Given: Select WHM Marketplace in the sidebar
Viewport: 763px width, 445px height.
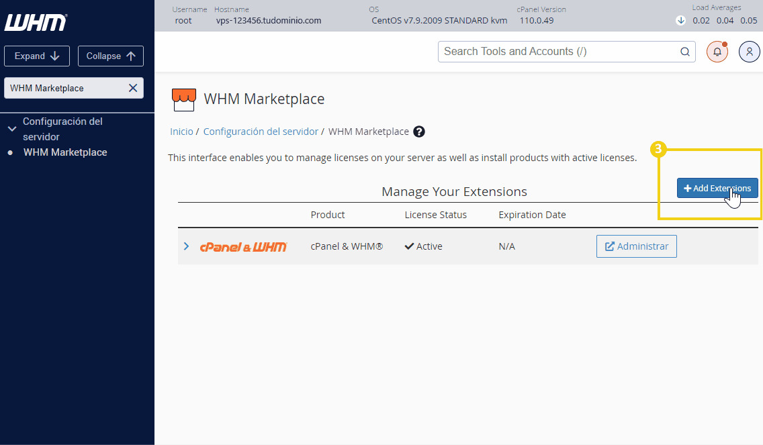Looking at the screenshot, I should coord(65,152).
